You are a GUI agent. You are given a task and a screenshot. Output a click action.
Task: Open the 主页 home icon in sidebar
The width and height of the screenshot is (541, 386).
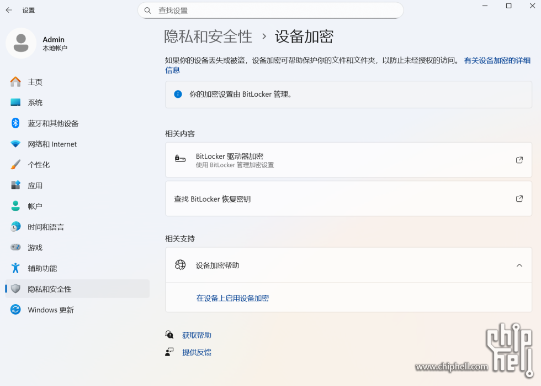coord(15,82)
